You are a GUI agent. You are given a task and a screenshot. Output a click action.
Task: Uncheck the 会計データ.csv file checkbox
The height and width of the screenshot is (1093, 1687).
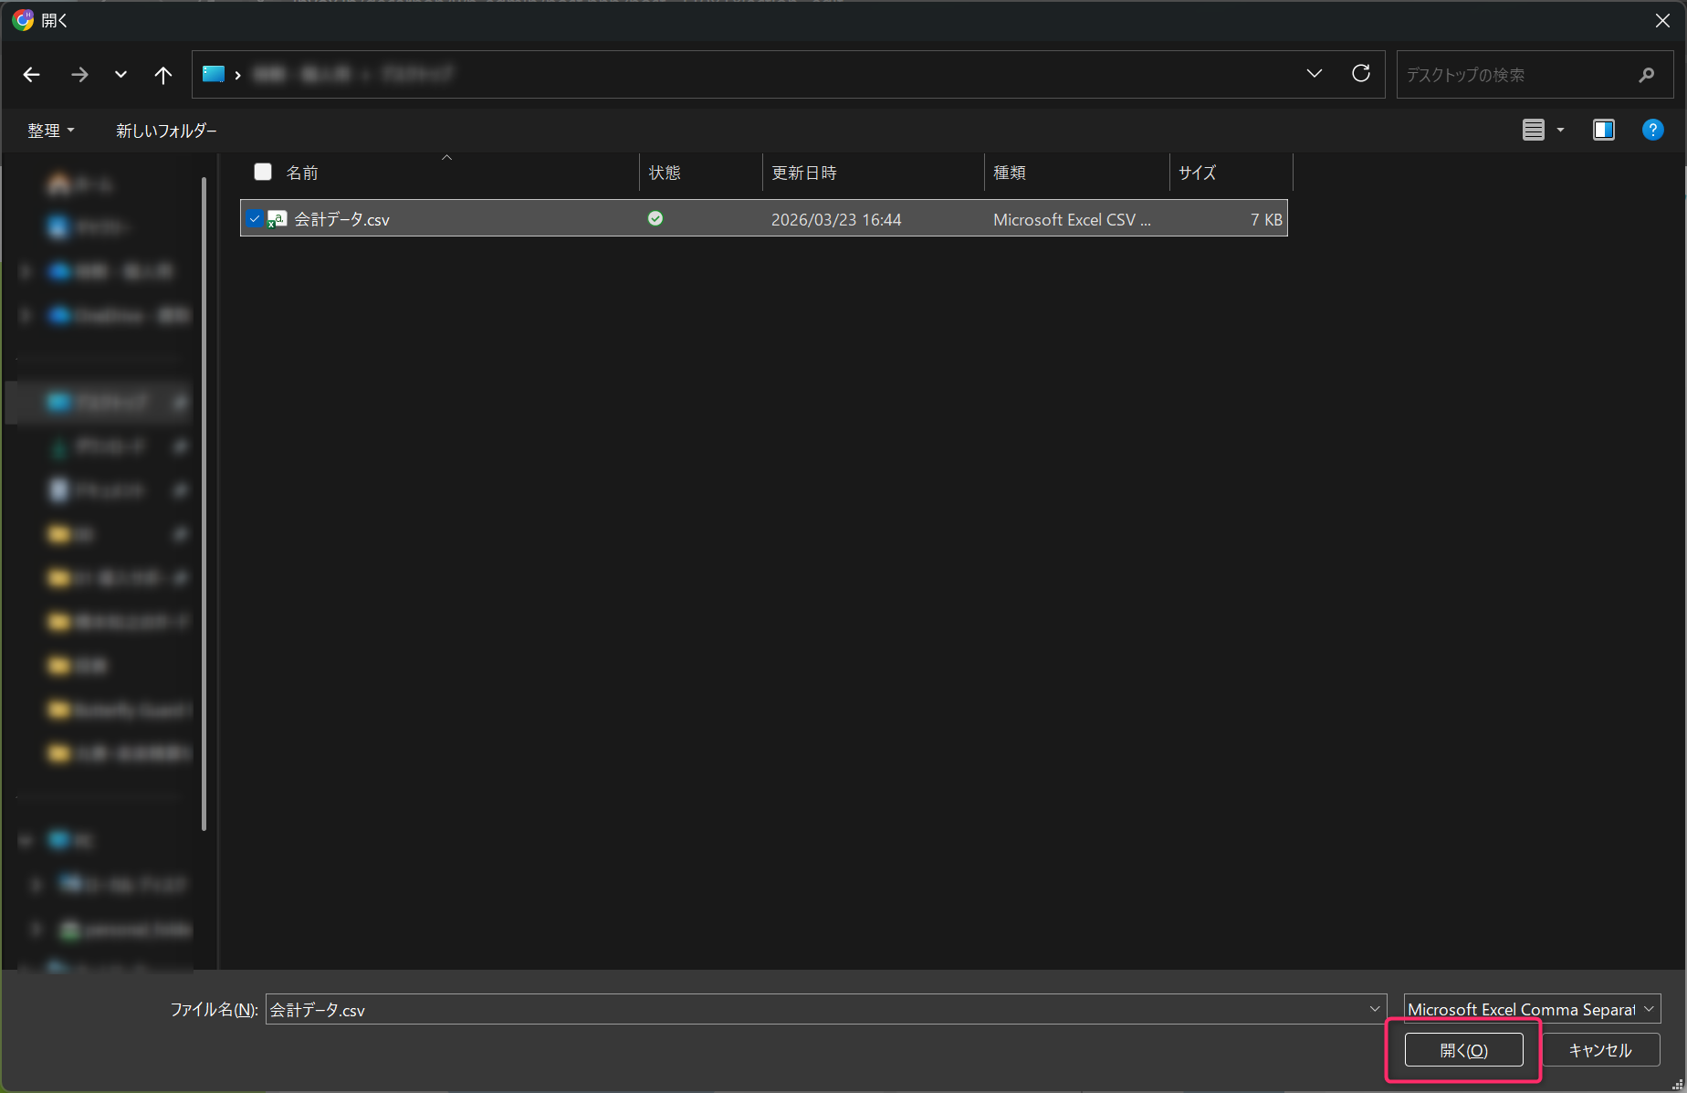pos(255,219)
